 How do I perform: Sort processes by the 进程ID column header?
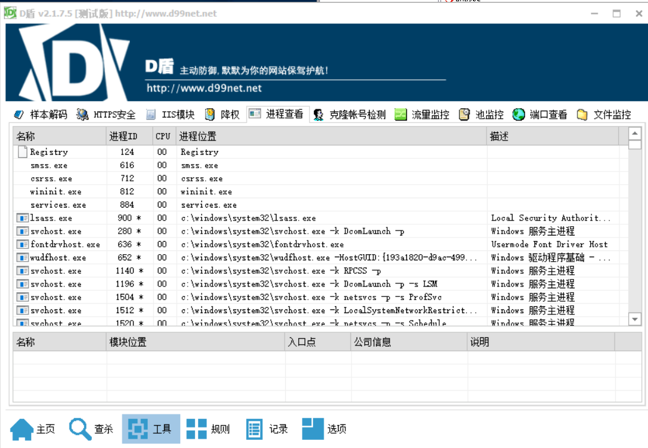(130, 136)
